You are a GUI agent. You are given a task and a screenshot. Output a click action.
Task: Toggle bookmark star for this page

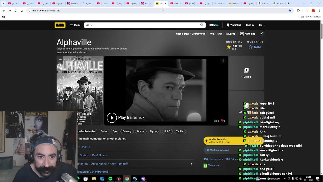point(290,11)
